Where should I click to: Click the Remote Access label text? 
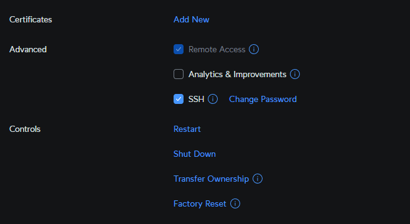click(x=217, y=49)
